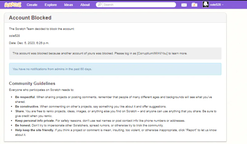Click the CorruptiumWillKilYou account name text
Screen dimensions: 247x144
coord(152,53)
